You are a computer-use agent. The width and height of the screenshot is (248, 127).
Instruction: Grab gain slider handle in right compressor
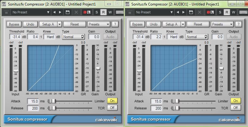[x=221, y=68]
